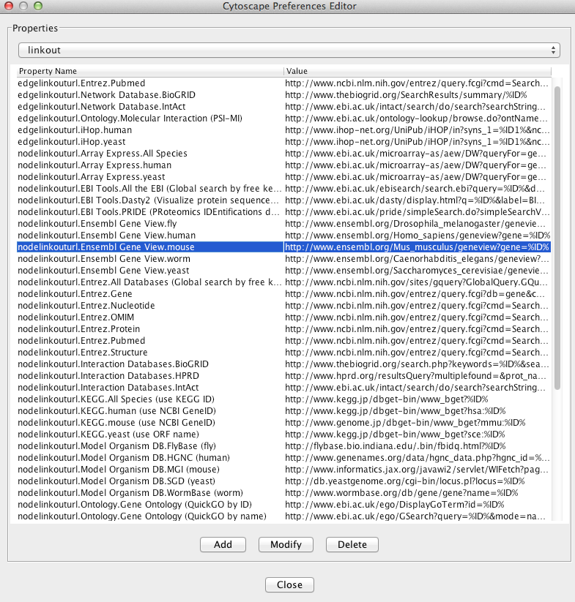The width and height of the screenshot is (575, 602).
Task: Click the Add button
Action: coord(223,545)
